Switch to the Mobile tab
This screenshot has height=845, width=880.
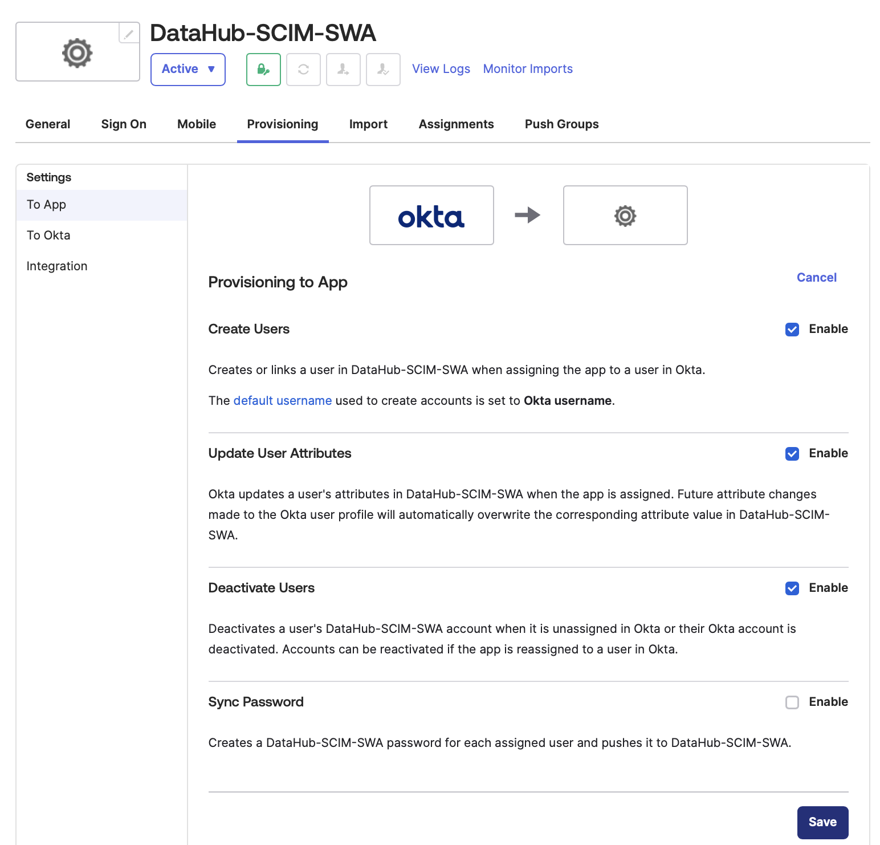point(197,124)
